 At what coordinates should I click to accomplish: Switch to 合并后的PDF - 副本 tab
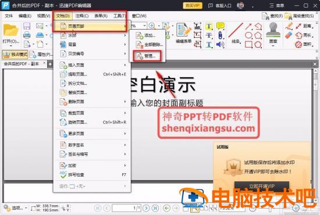(x=22, y=64)
